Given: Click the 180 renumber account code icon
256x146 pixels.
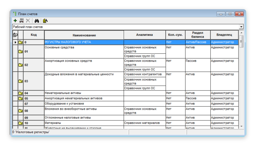Looking at the screenshot, I should 22,21.
